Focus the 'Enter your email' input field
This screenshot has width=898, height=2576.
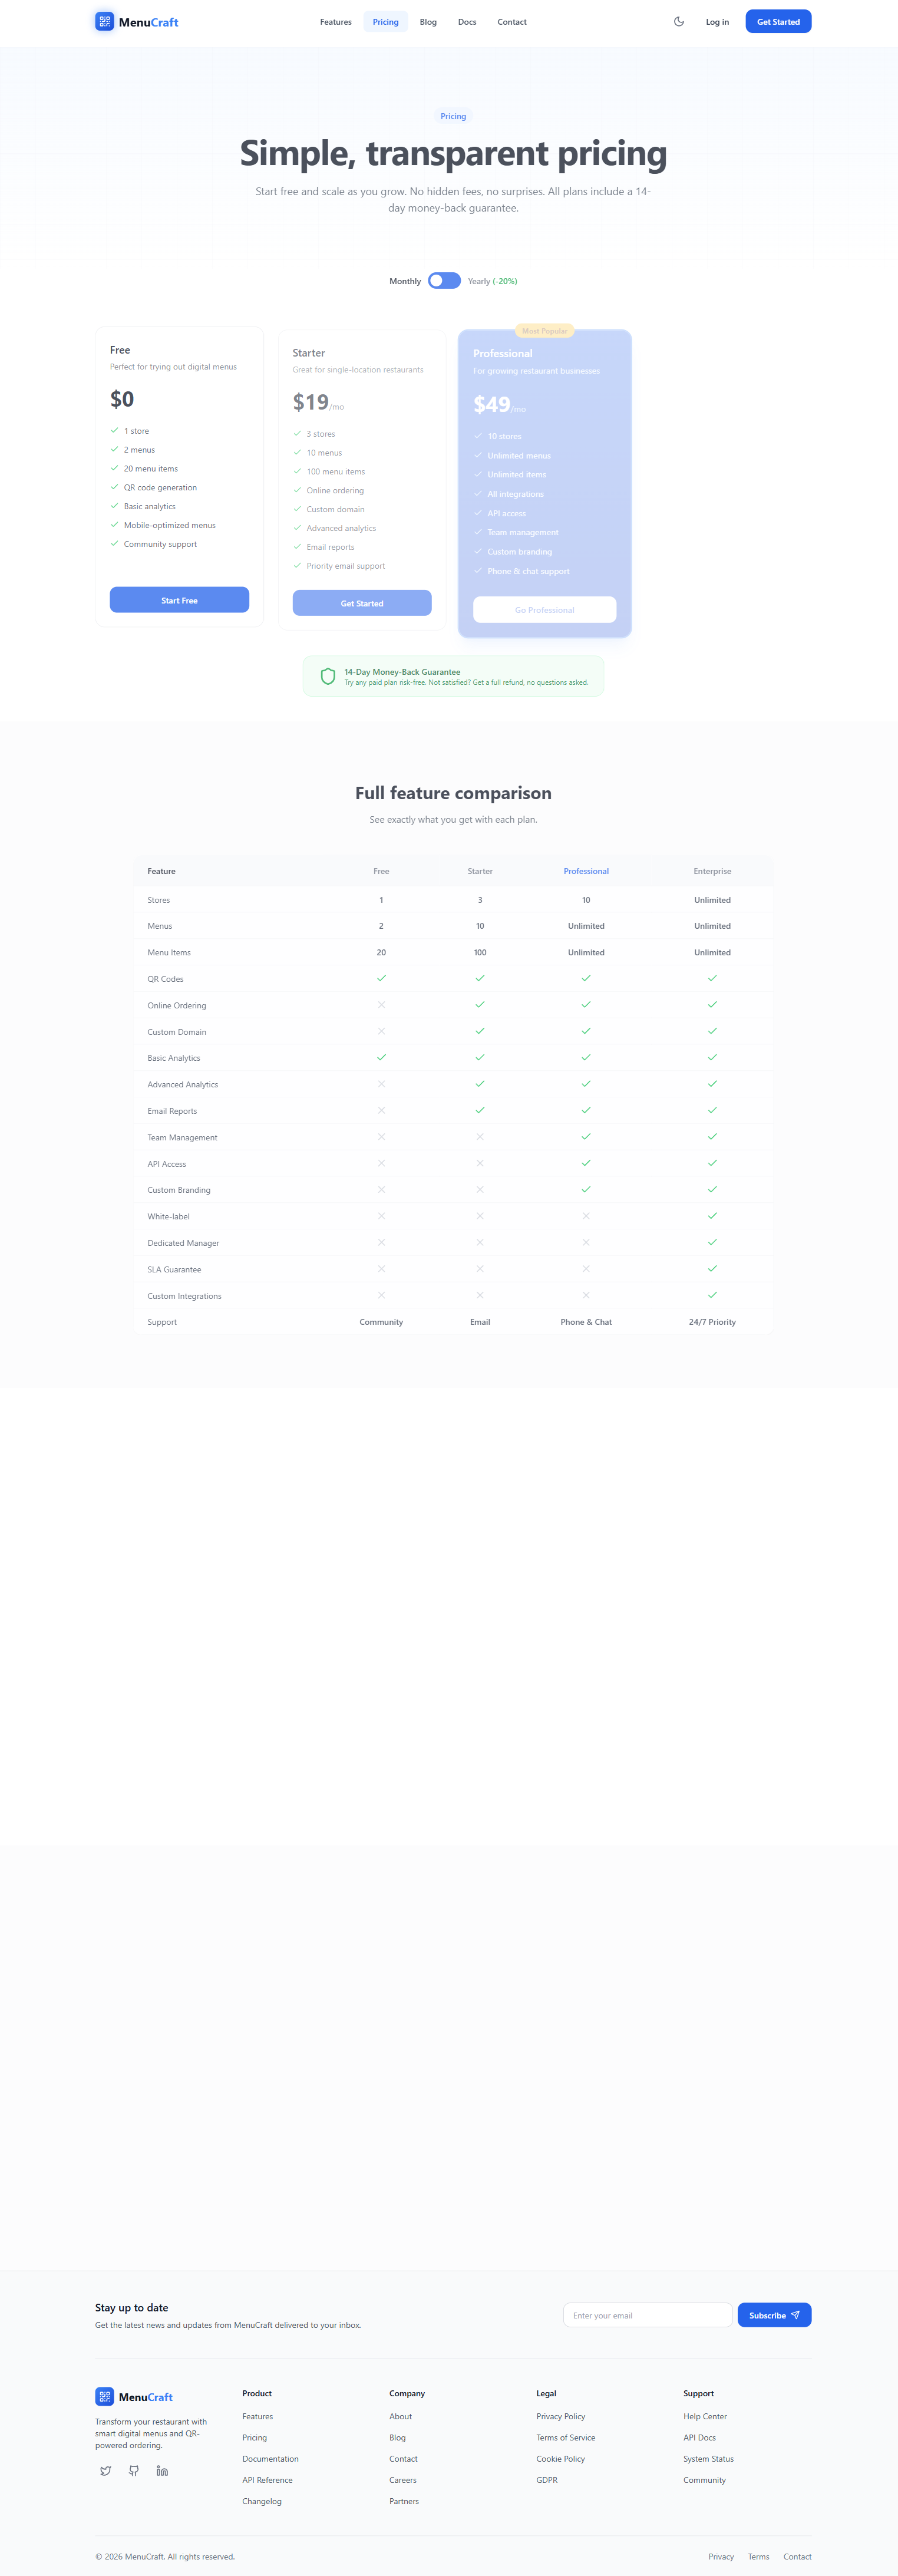[648, 2315]
